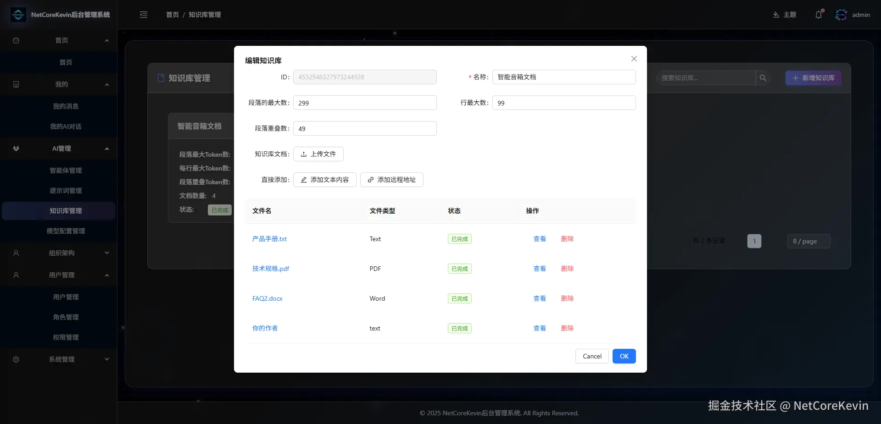Open the admin avatar menu
Image resolution: width=881 pixels, height=424 pixels.
pos(841,15)
